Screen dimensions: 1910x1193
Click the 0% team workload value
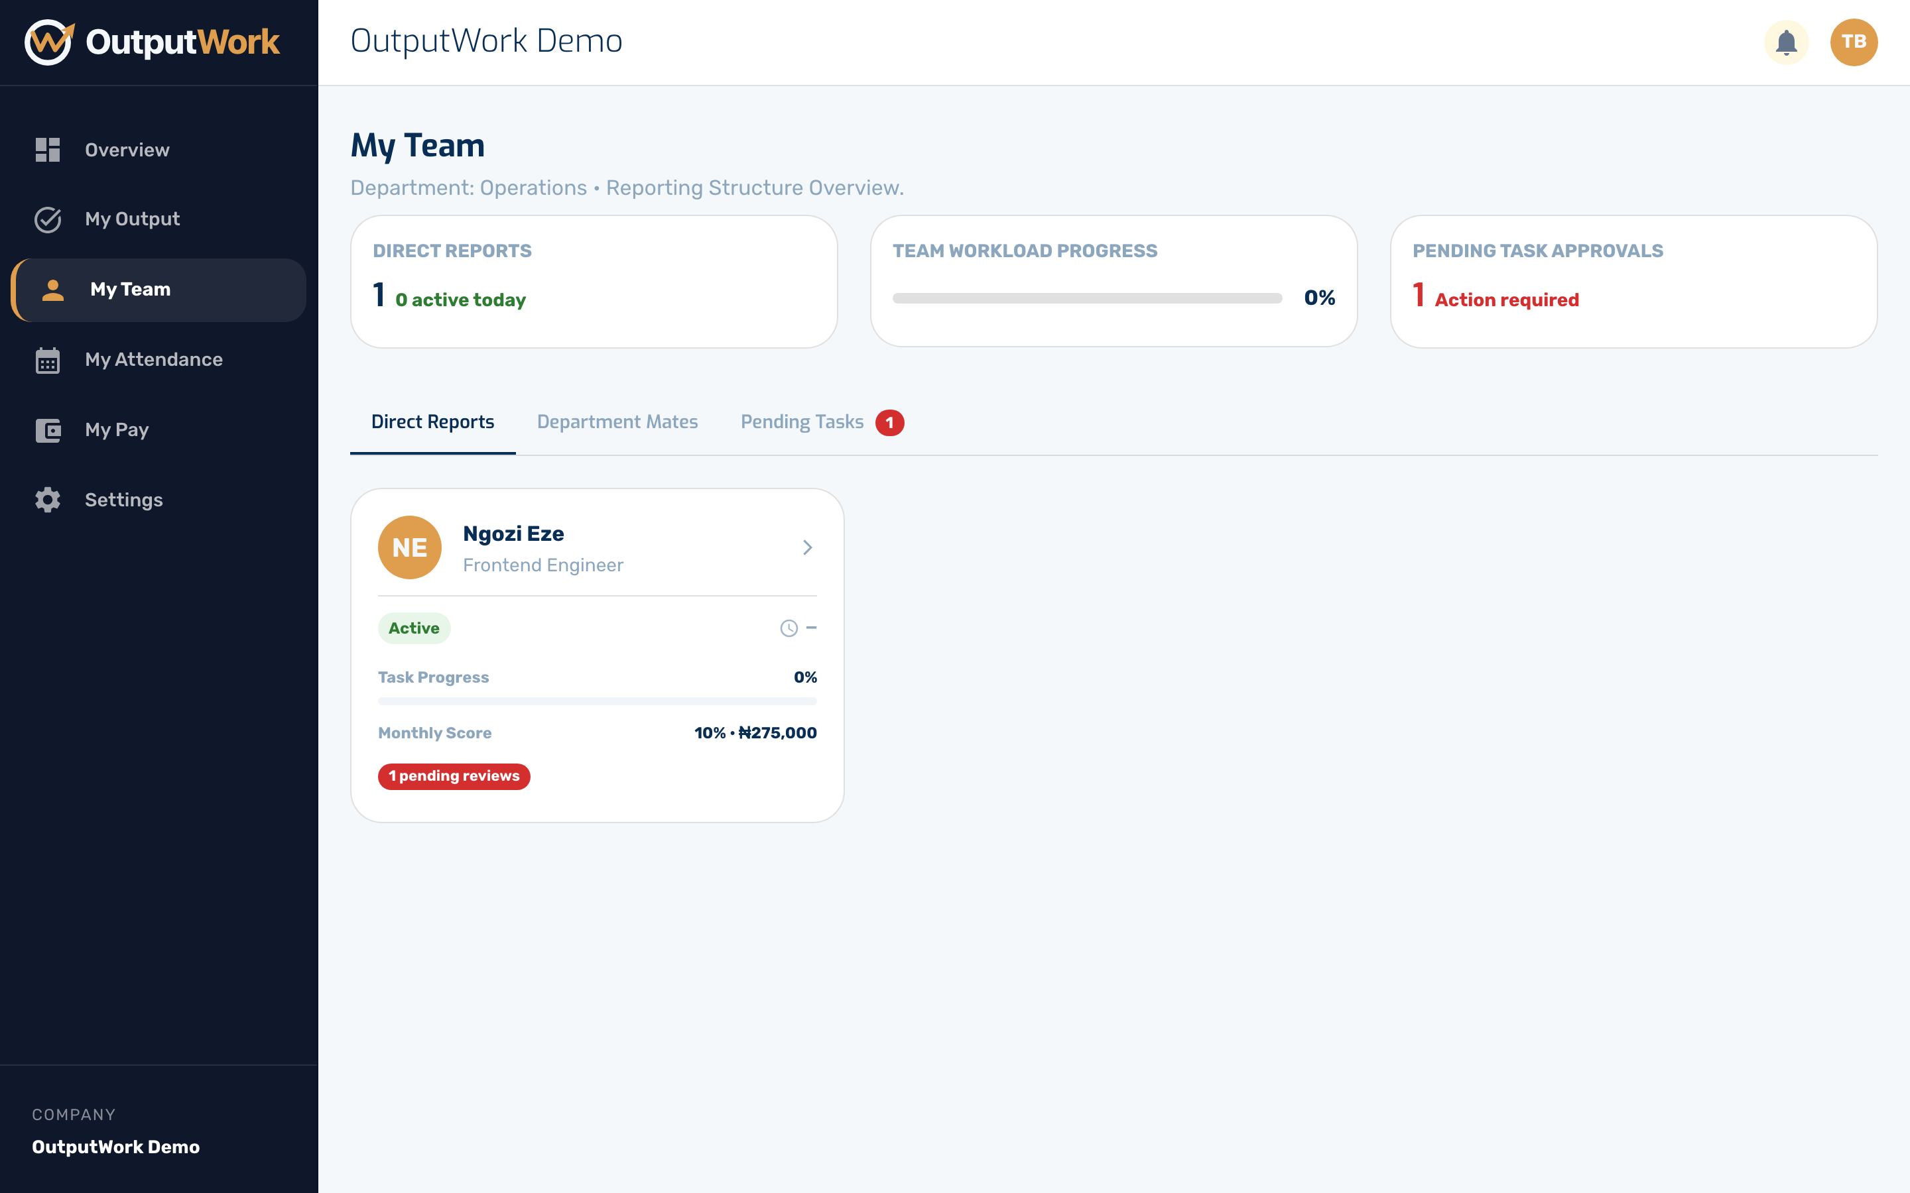[1320, 298]
